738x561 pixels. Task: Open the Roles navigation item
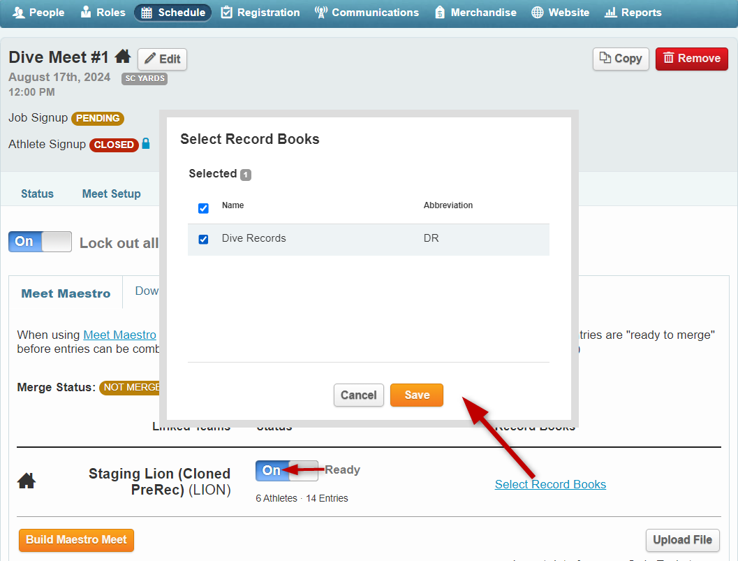point(103,13)
